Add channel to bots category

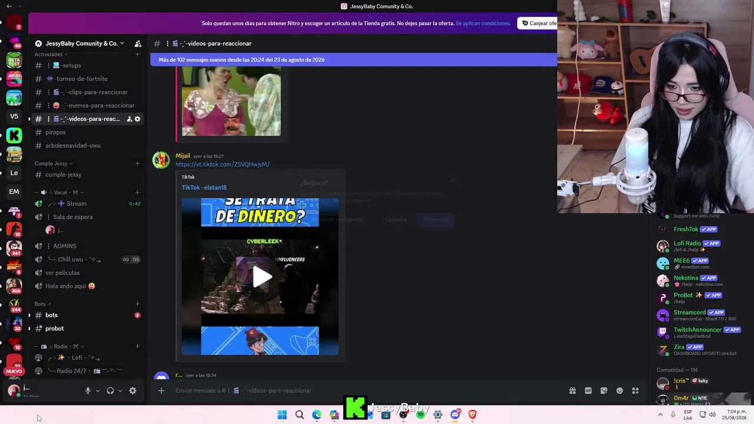coord(137,304)
